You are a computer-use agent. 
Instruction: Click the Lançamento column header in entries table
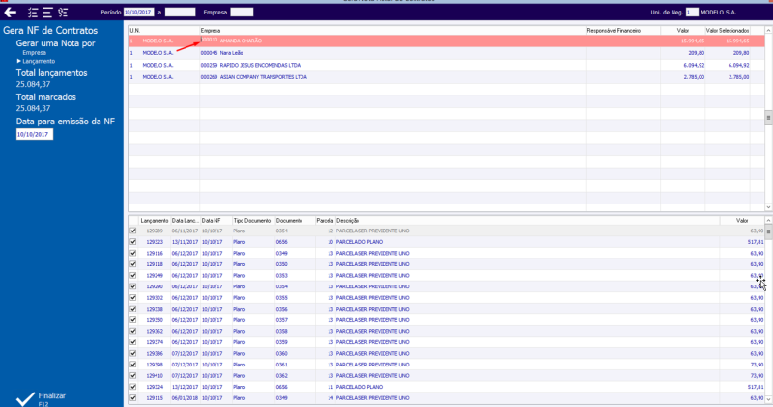pyautogui.click(x=155, y=221)
